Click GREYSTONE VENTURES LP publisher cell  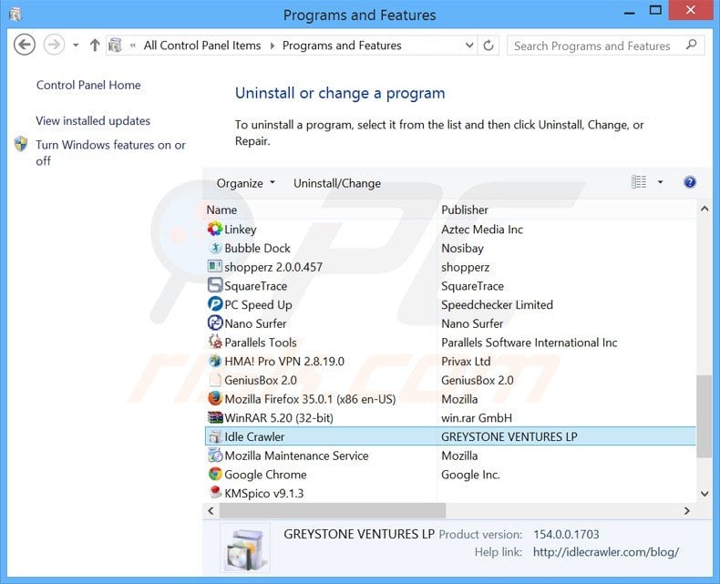point(509,436)
